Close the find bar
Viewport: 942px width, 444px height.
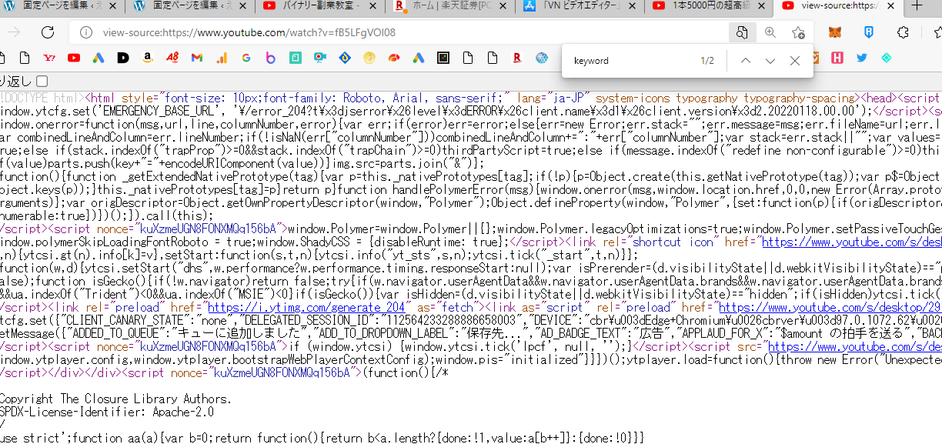coord(795,61)
